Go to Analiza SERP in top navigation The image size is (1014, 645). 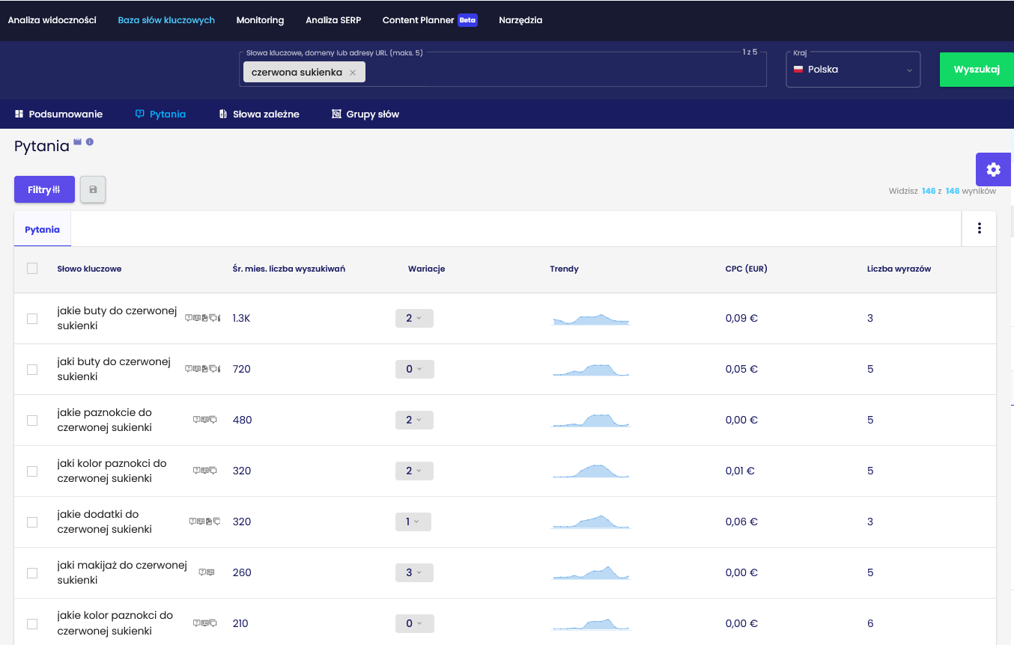coord(333,20)
